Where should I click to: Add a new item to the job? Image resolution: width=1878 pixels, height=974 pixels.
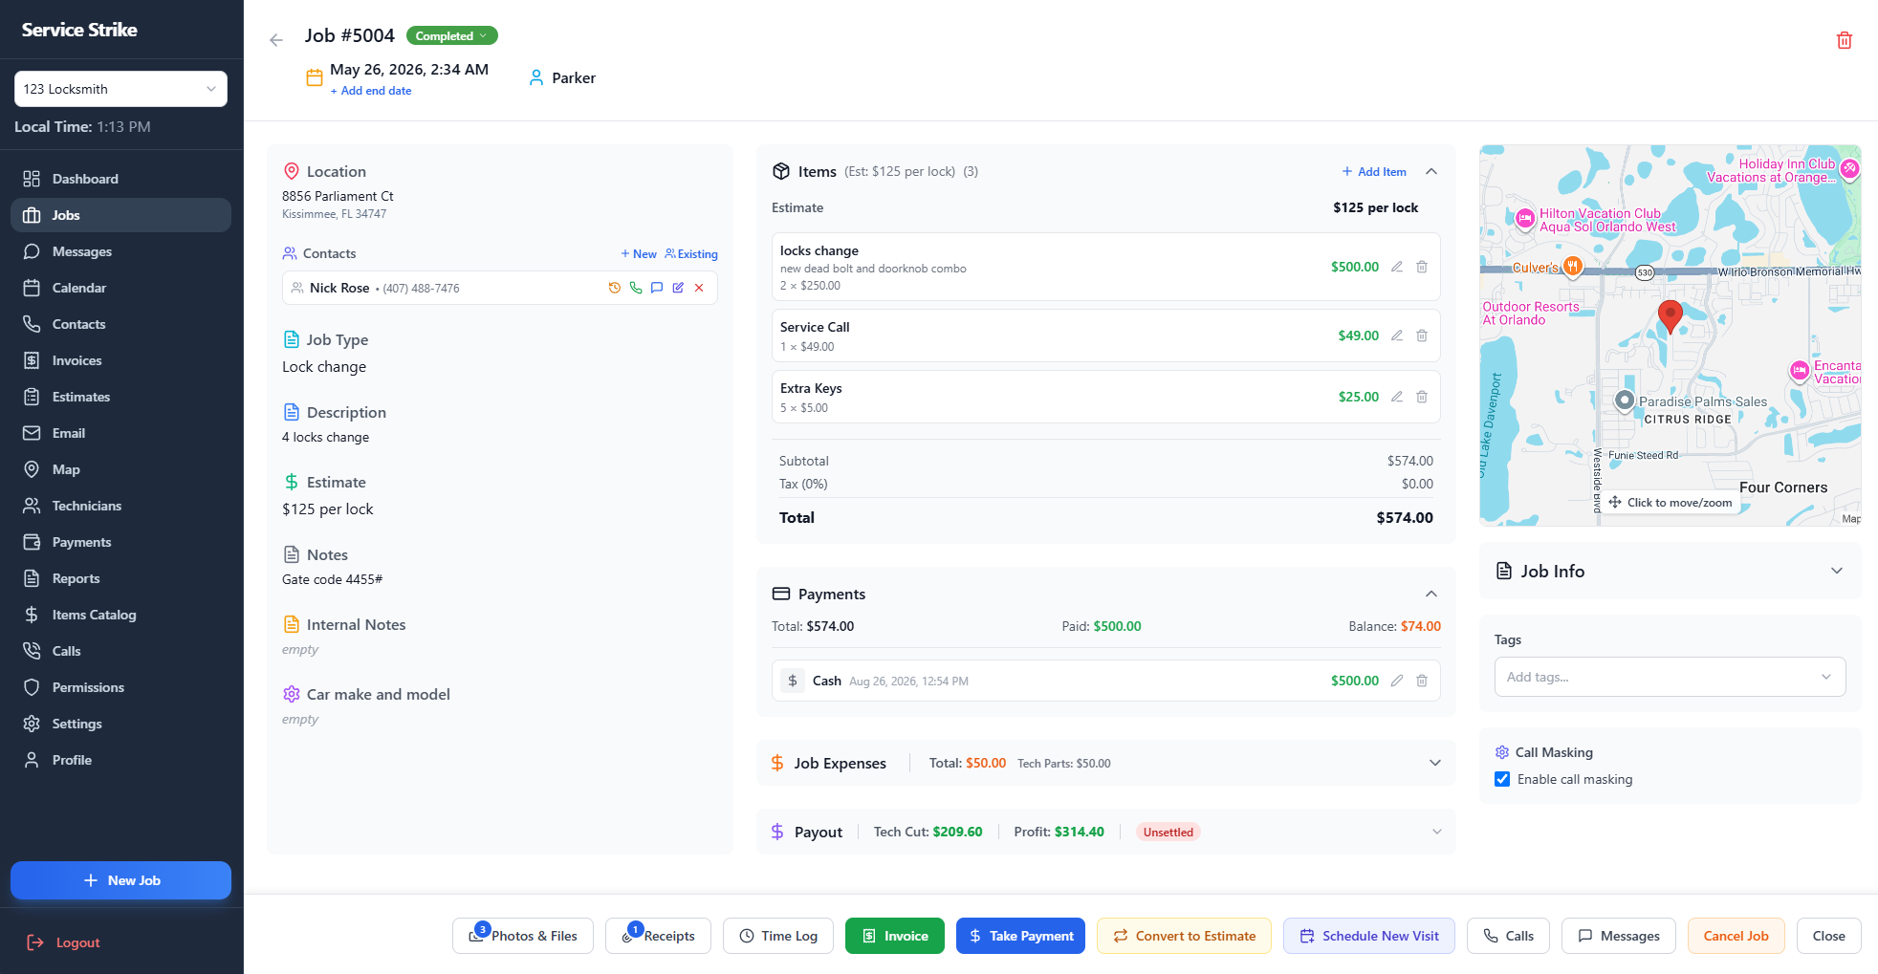tap(1374, 172)
